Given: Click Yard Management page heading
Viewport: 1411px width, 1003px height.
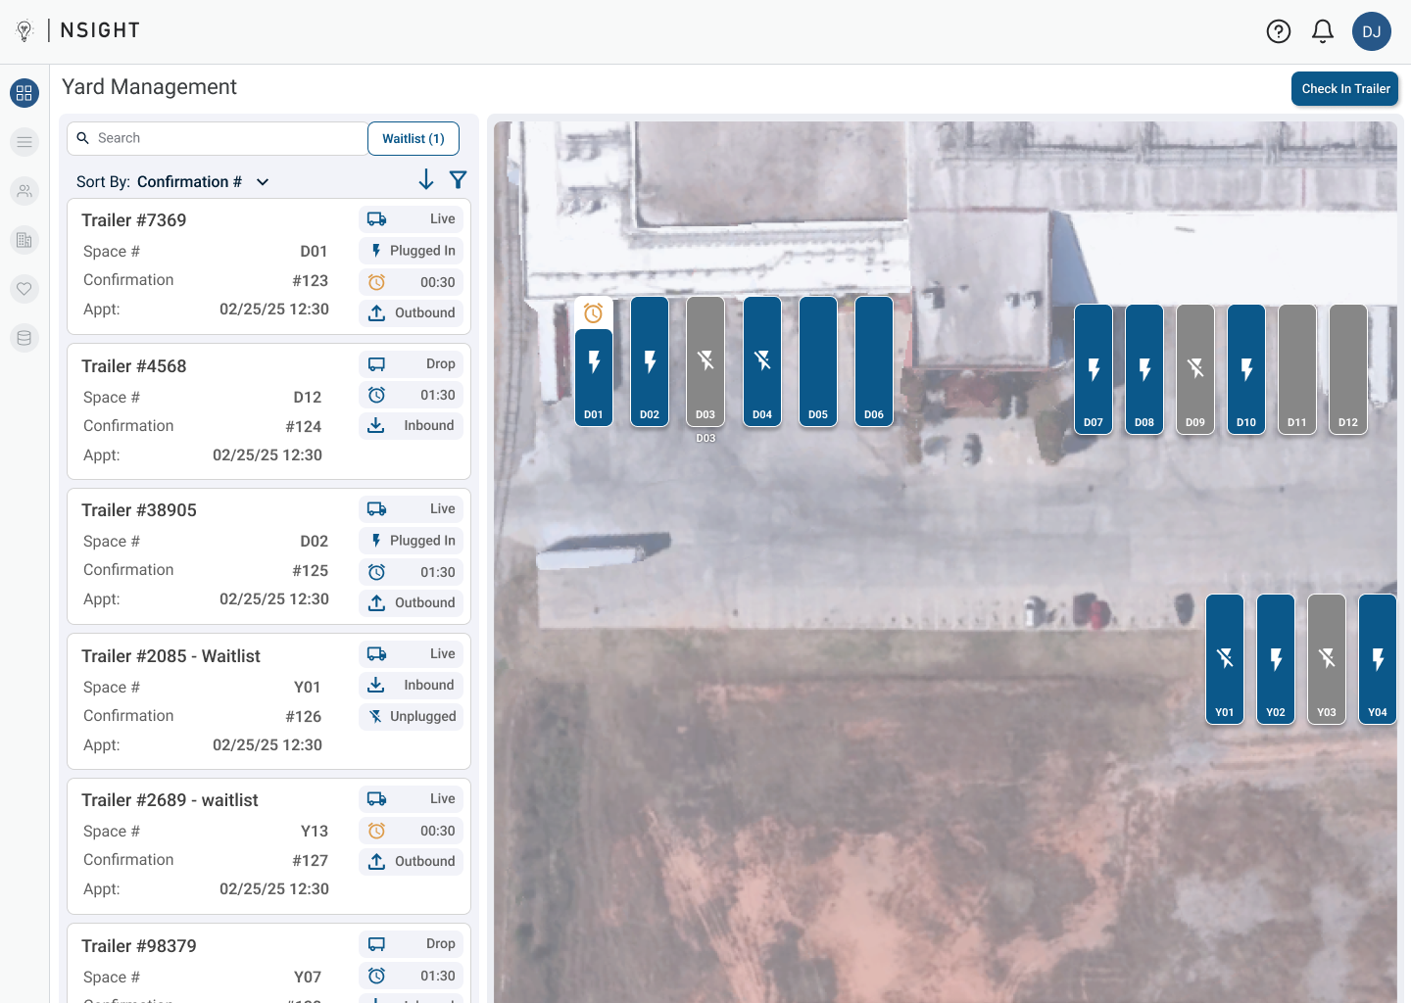Looking at the screenshot, I should [x=150, y=87].
